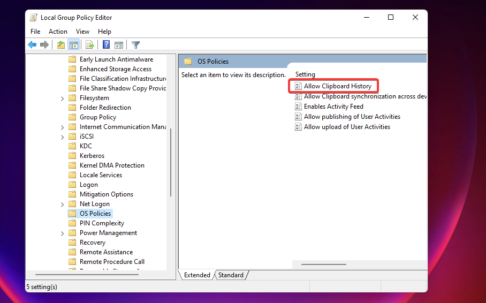Viewport: 486px width, 303px height.
Task: Open the Action menu
Action: point(58,32)
